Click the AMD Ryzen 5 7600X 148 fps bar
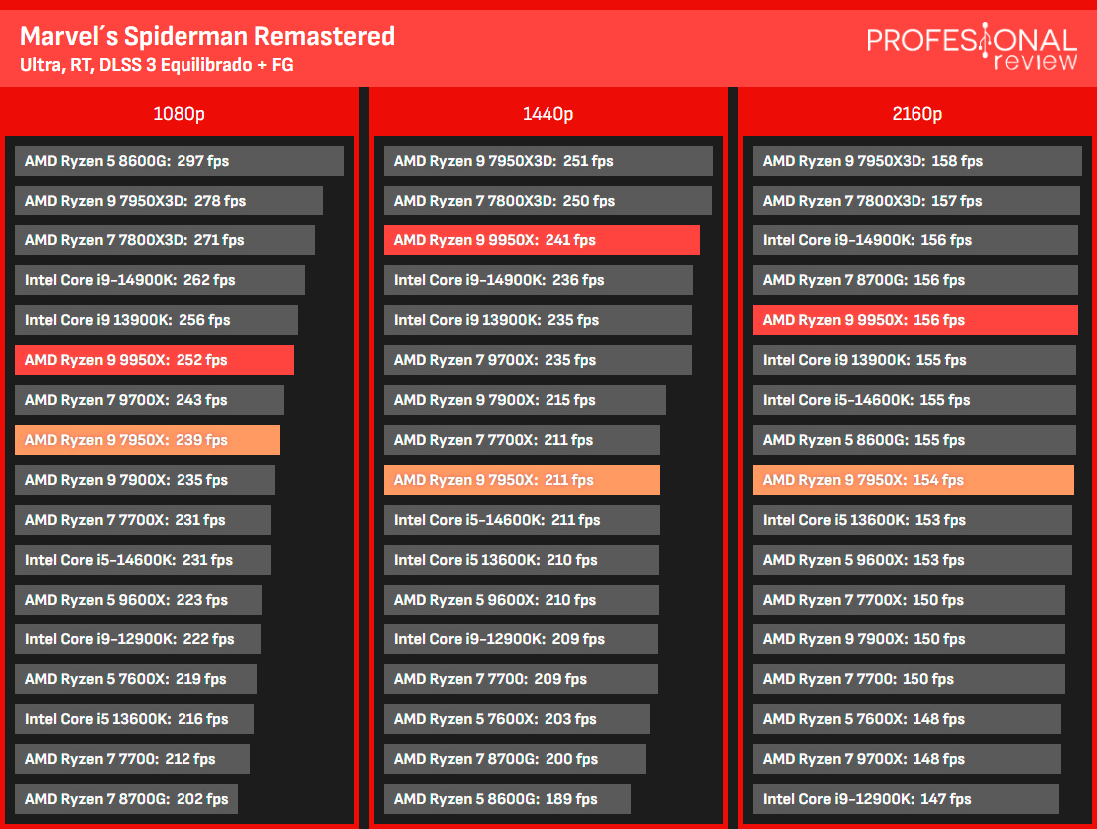Image resolution: width=1097 pixels, height=829 pixels. click(907, 718)
